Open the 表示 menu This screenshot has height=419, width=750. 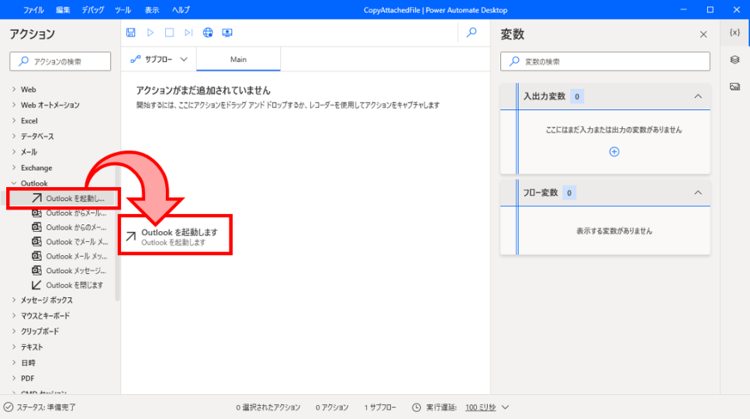tap(152, 10)
